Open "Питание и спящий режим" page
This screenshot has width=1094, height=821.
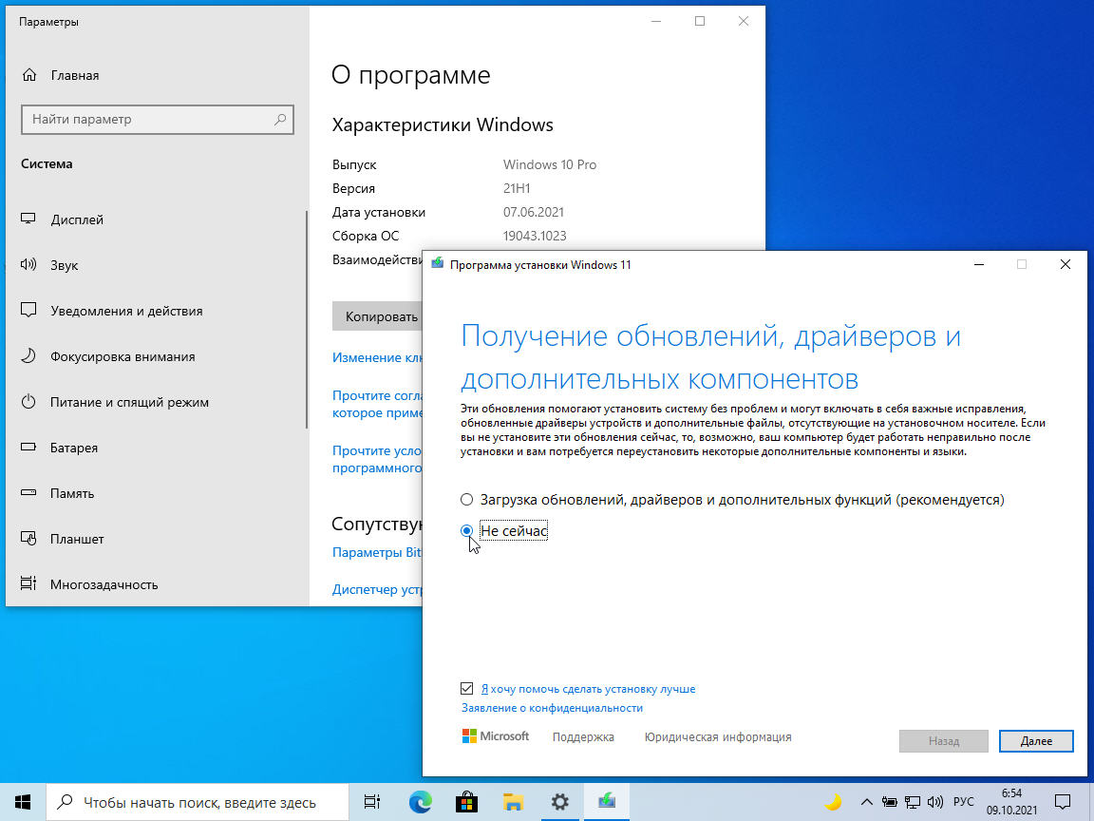129,402
